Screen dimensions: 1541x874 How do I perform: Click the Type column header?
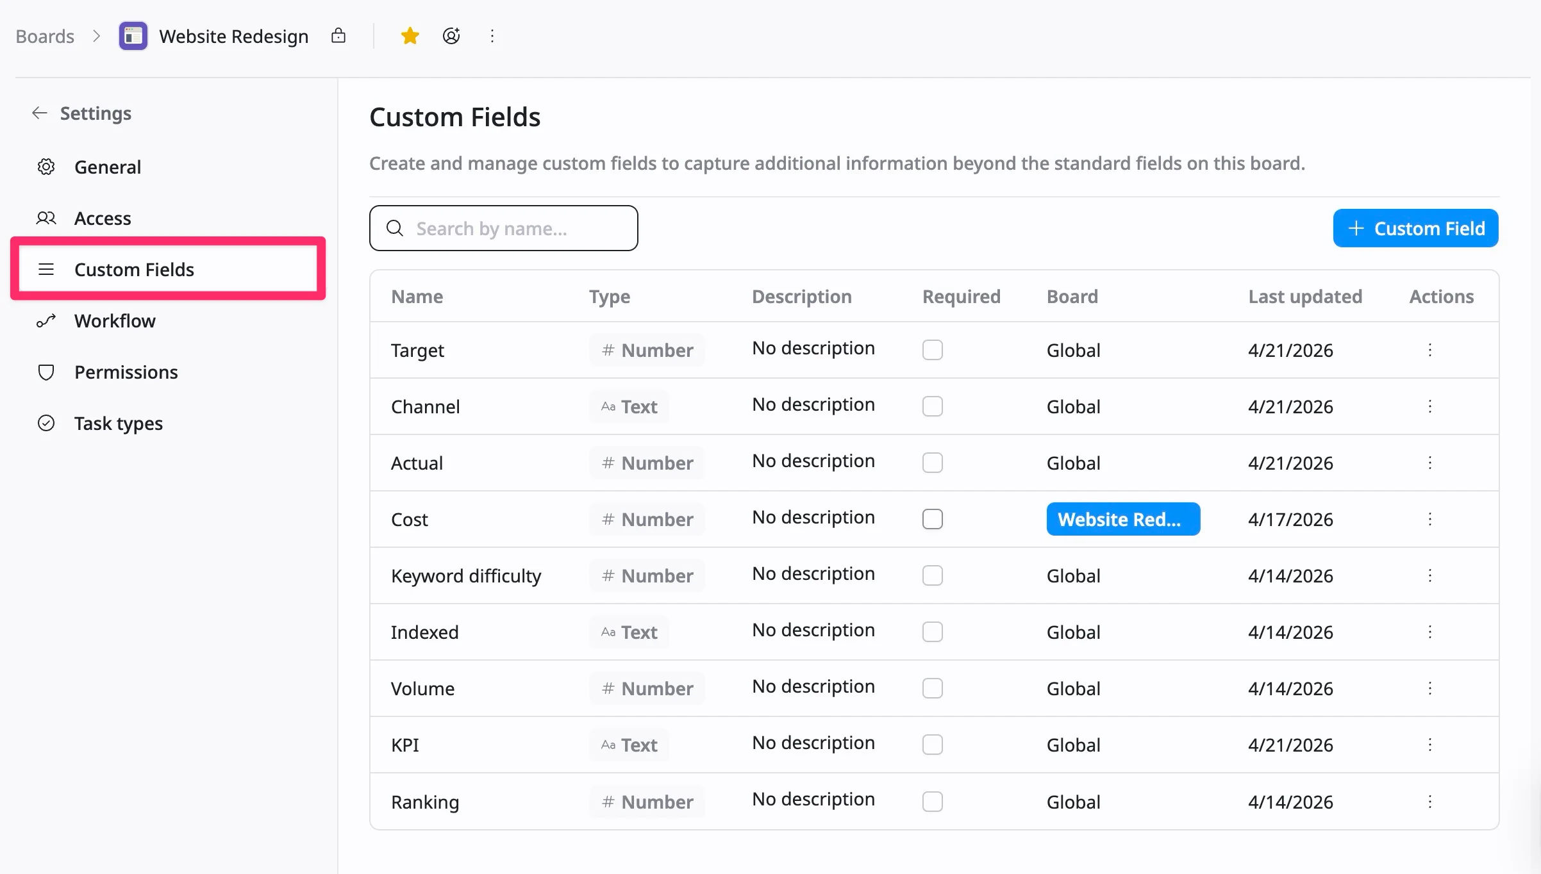tap(610, 296)
